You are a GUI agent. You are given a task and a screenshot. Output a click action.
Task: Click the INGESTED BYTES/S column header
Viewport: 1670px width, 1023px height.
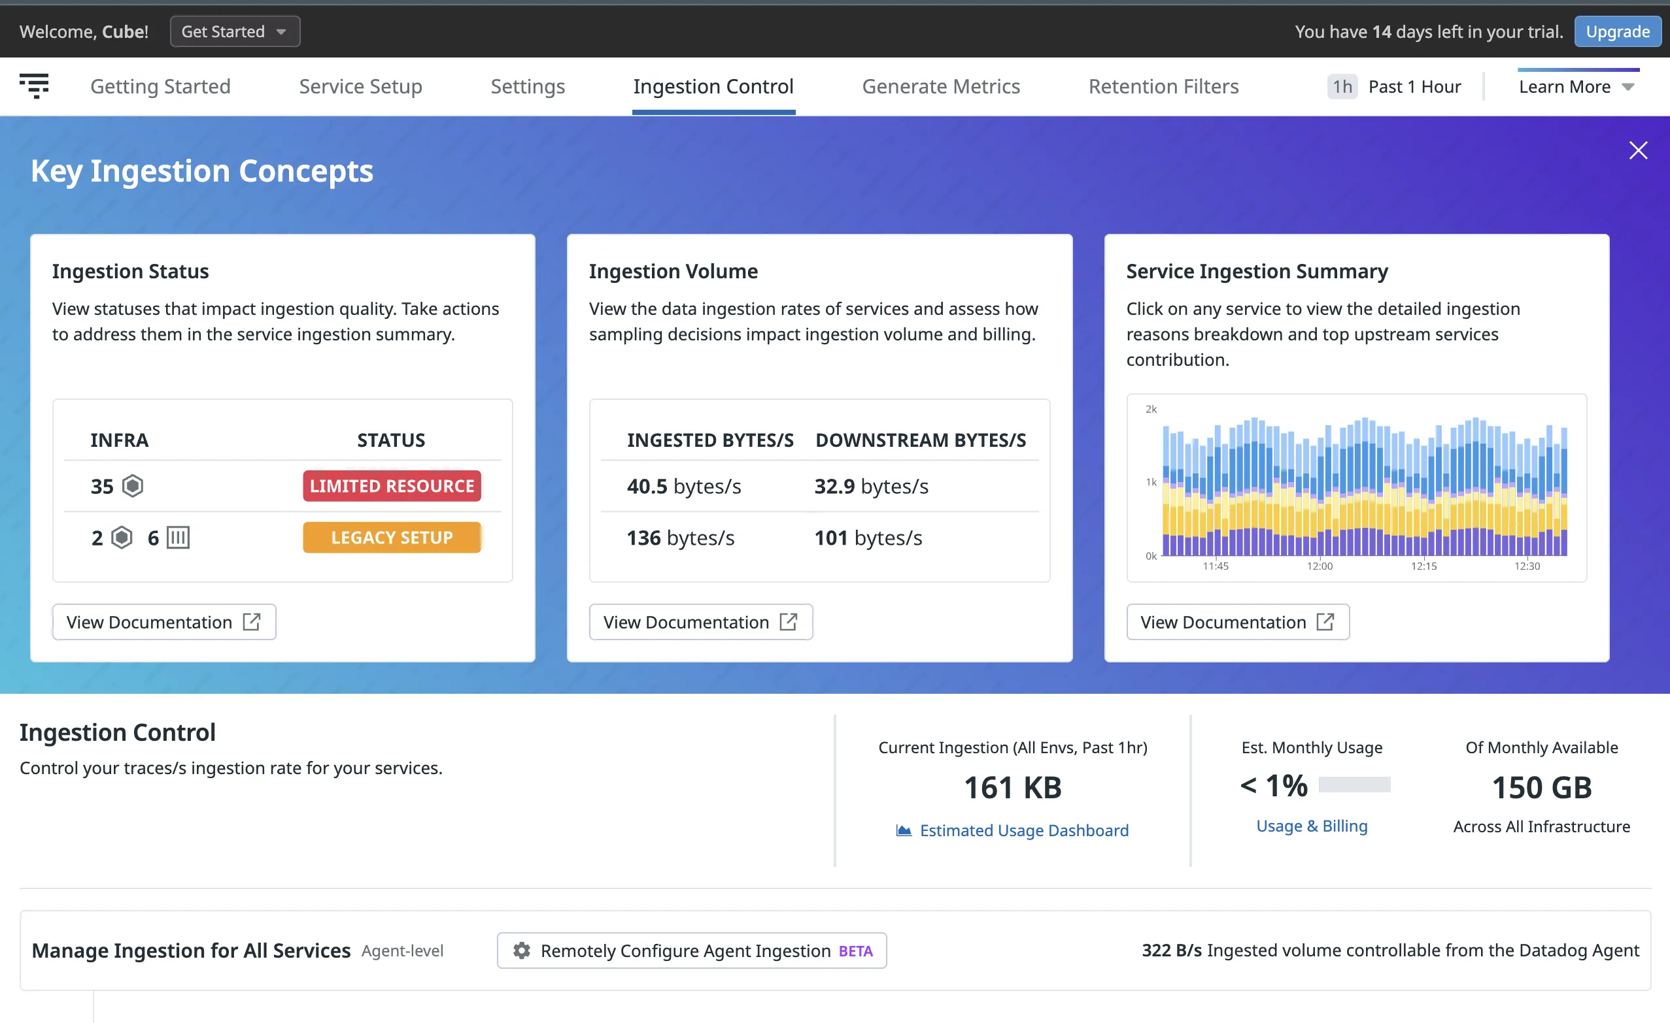[709, 440]
